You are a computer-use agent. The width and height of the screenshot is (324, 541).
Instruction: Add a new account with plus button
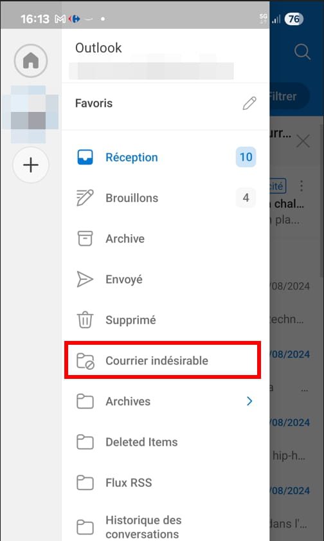point(31,165)
